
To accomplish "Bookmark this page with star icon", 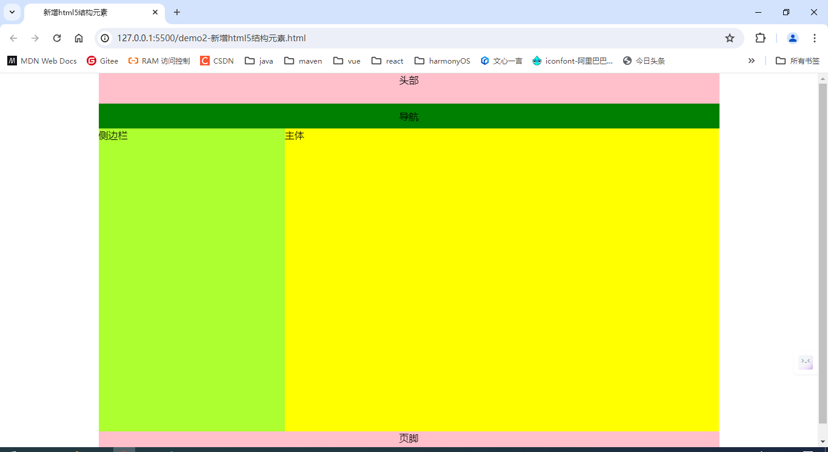I will (x=730, y=38).
